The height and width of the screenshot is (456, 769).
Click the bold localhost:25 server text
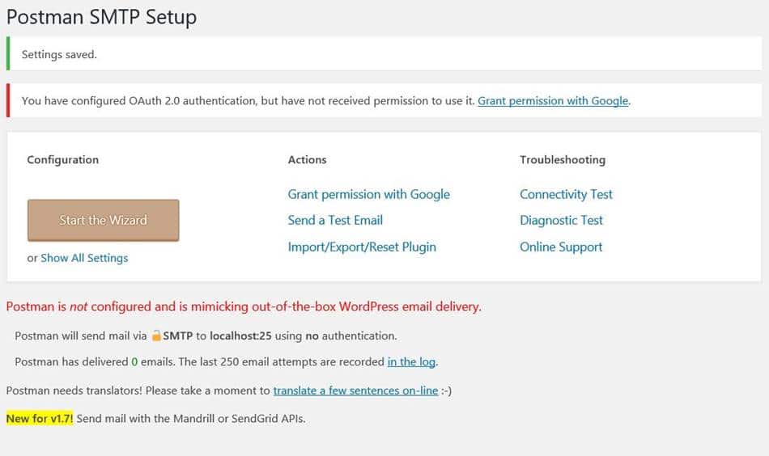pyautogui.click(x=240, y=336)
